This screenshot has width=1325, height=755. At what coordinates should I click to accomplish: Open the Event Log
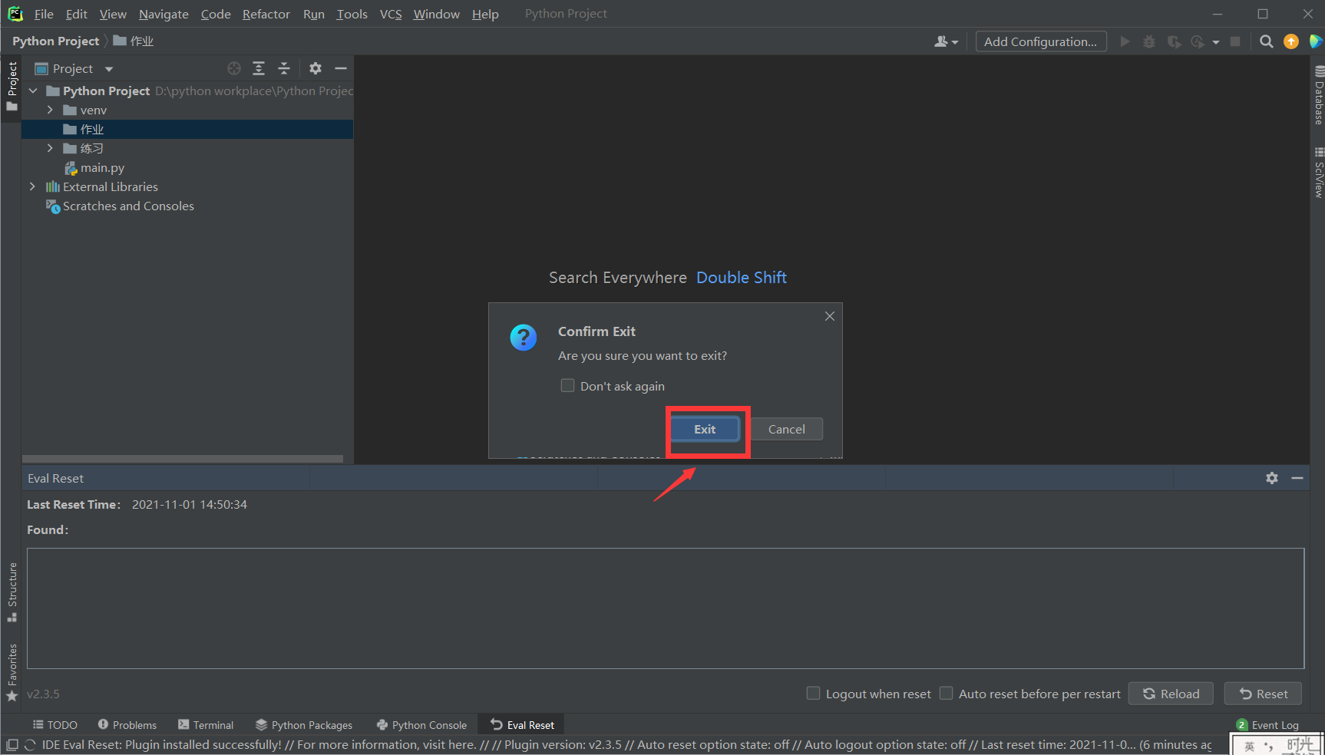point(1267,725)
